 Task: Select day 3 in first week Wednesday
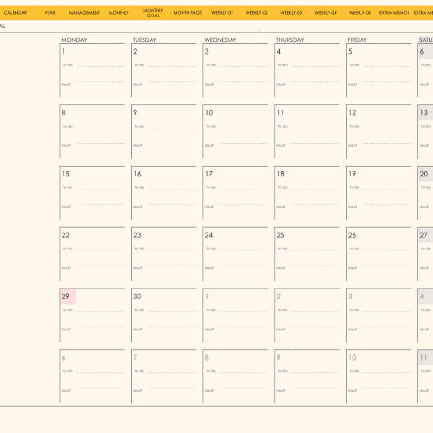[x=207, y=51]
